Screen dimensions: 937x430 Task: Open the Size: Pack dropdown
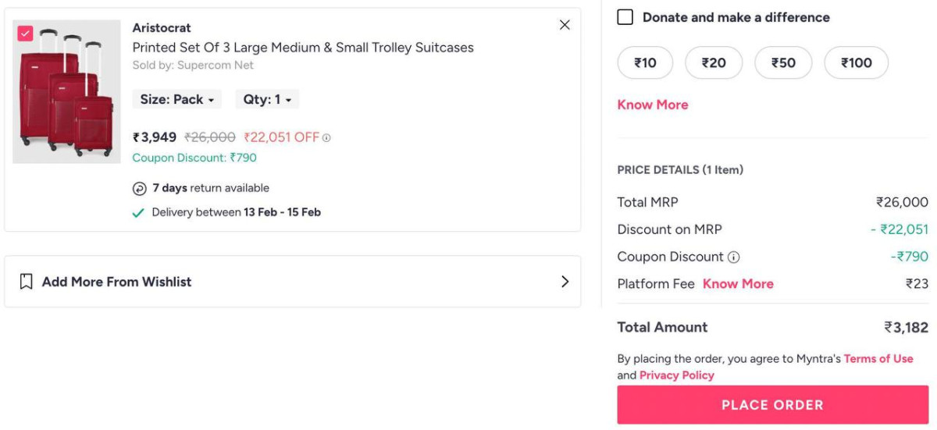click(177, 100)
